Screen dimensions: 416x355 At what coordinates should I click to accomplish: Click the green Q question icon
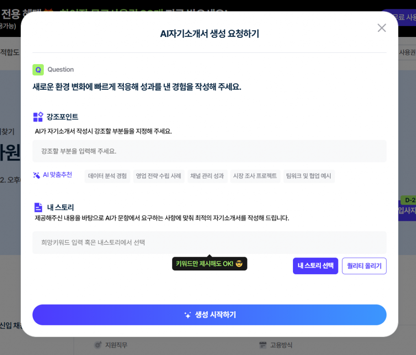(x=38, y=69)
